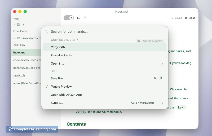
Task: Select the OpenCode tab
Action: click(26, 31)
